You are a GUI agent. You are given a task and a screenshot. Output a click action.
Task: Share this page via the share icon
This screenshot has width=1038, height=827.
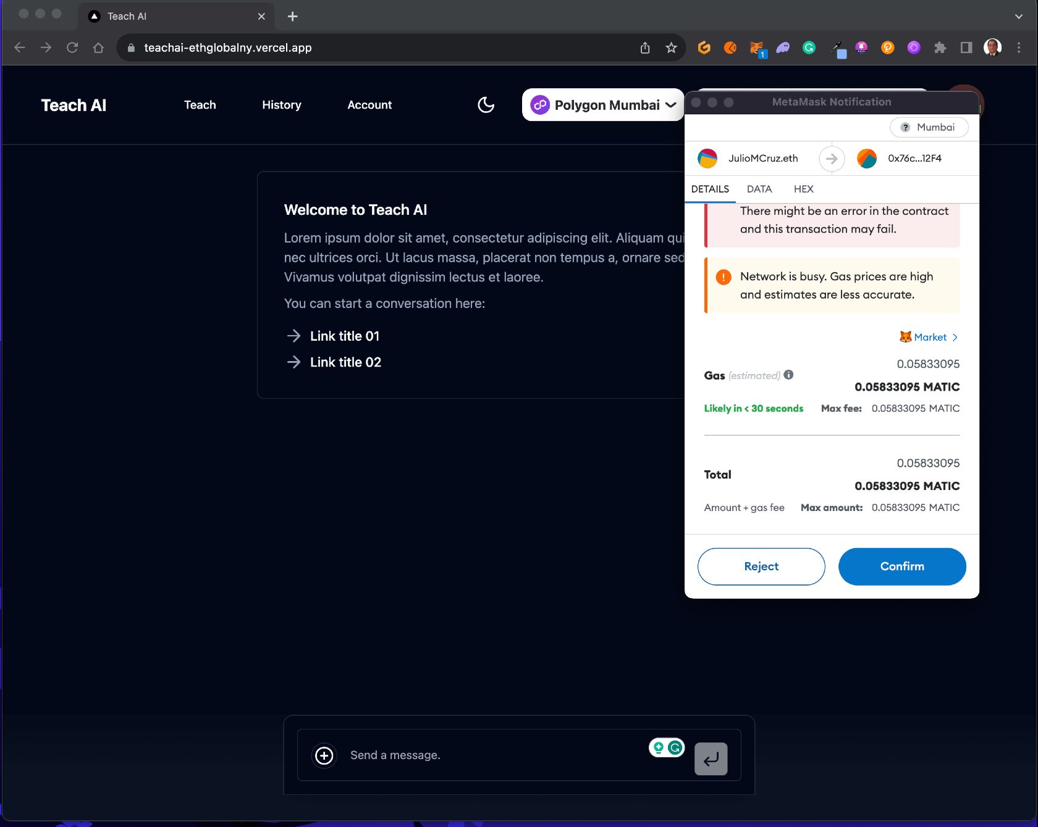tap(645, 48)
